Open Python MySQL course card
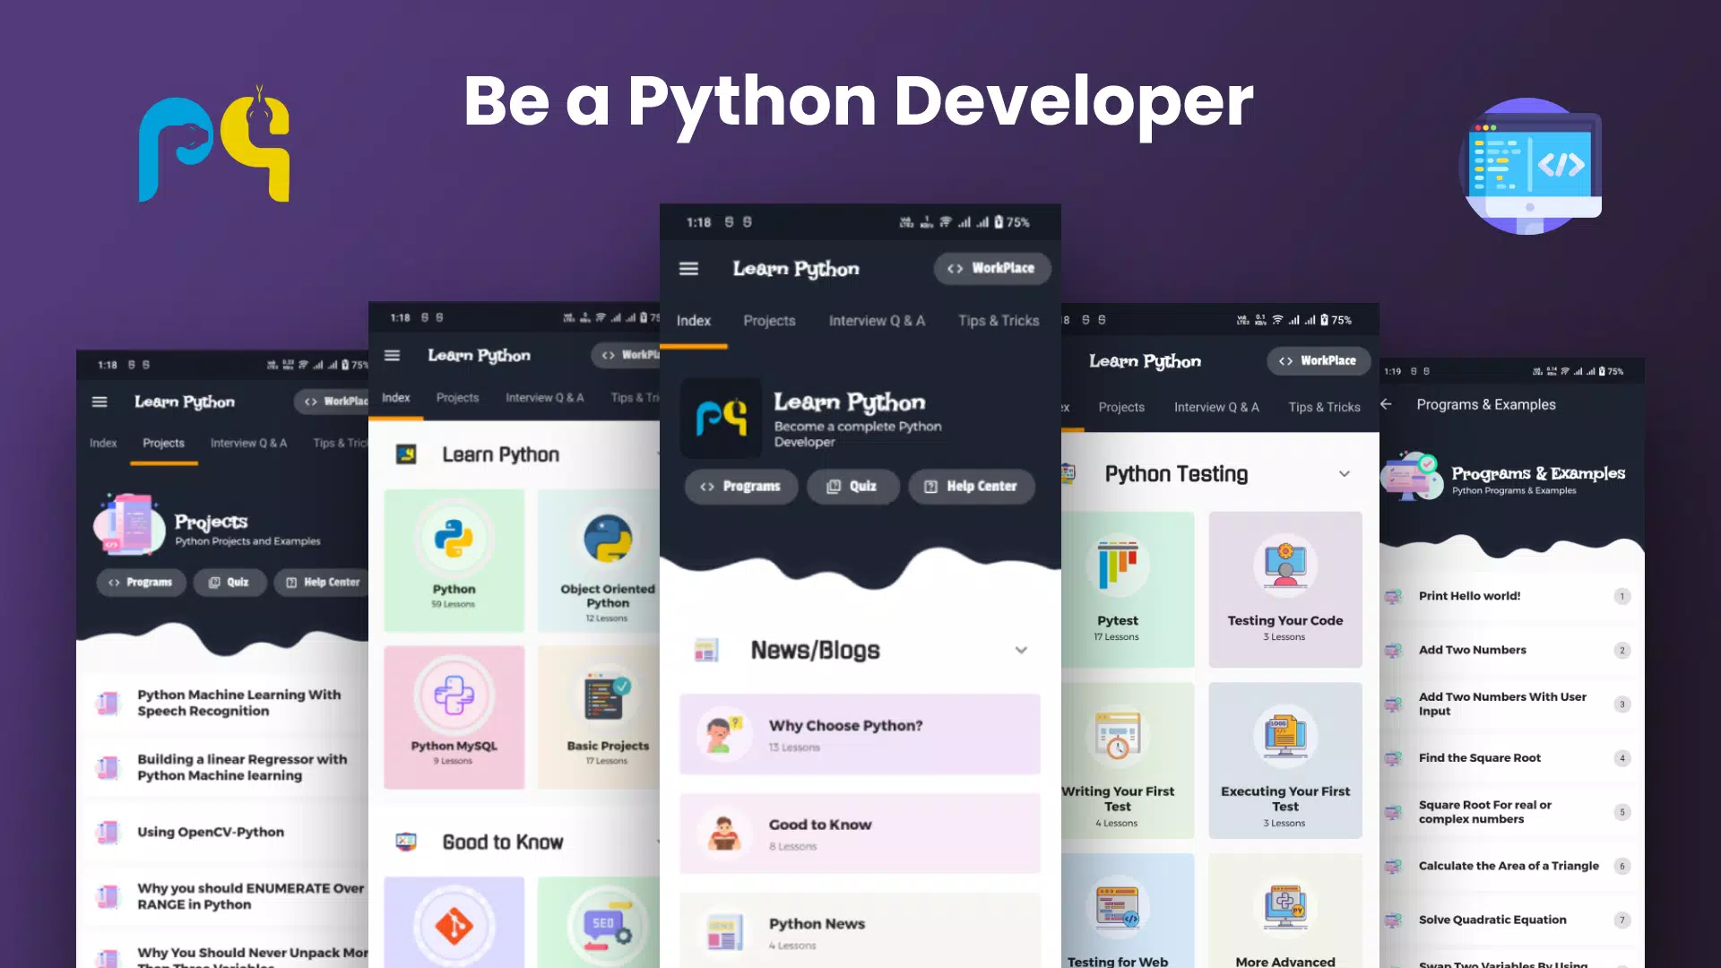Viewport: 1721px width, 968px height. (x=454, y=717)
